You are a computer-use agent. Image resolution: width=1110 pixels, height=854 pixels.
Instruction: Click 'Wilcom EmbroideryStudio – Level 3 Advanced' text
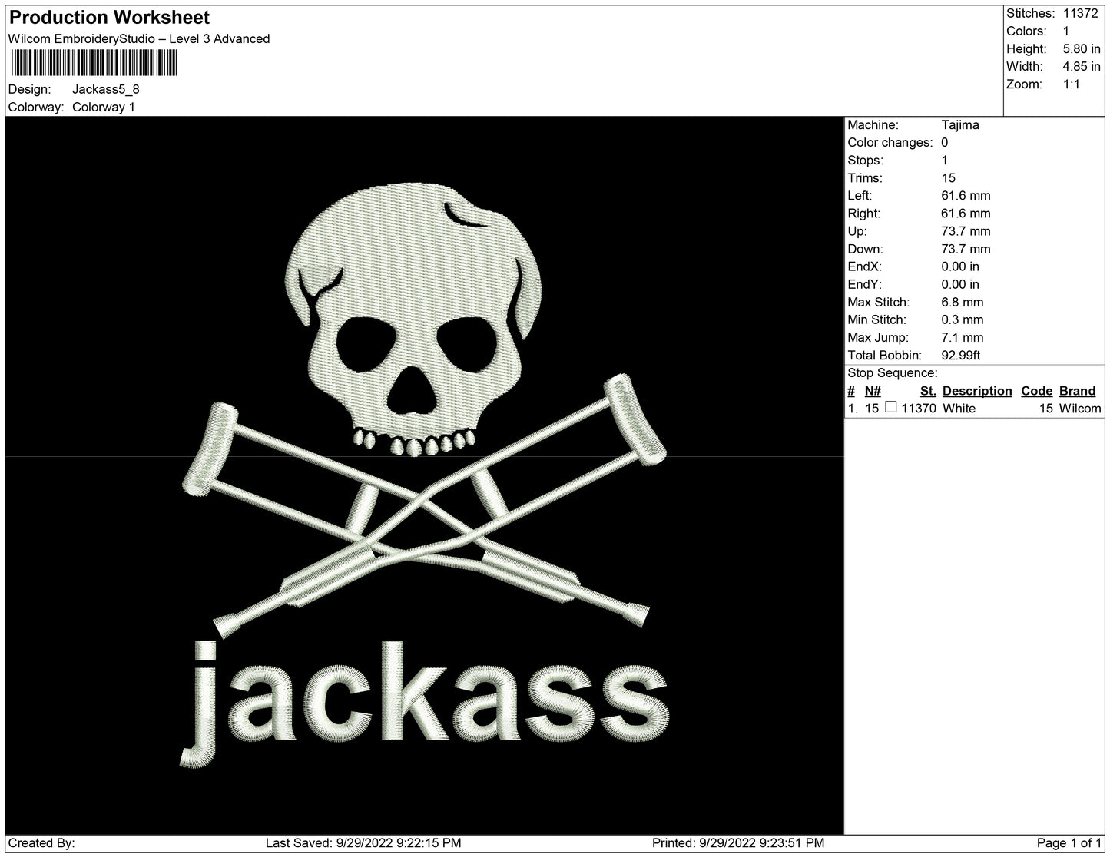tap(139, 39)
